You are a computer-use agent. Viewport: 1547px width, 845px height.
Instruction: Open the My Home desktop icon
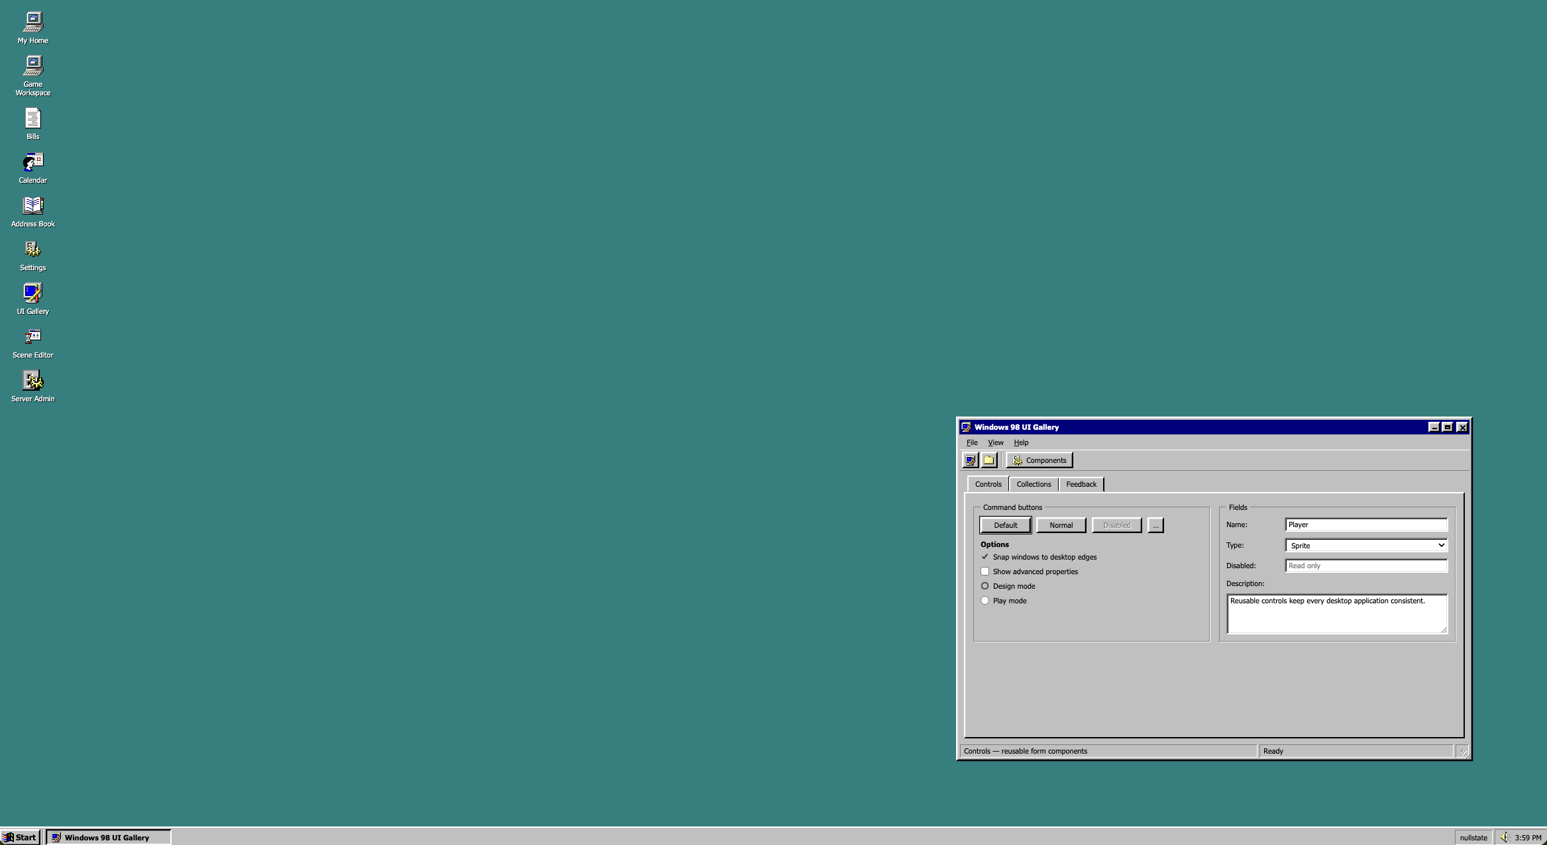click(32, 28)
